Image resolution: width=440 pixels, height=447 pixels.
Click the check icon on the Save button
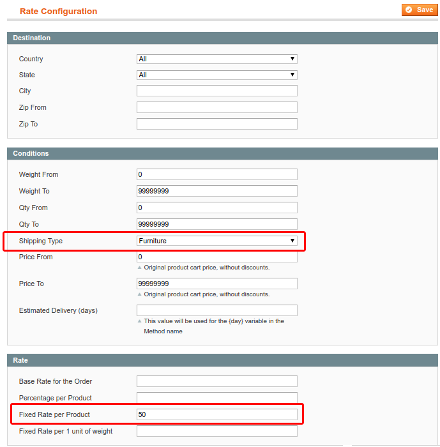coord(409,10)
